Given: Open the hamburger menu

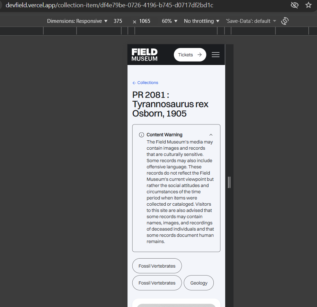Looking at the screenshot, I should pyautogui.click(x=215, y=55).
